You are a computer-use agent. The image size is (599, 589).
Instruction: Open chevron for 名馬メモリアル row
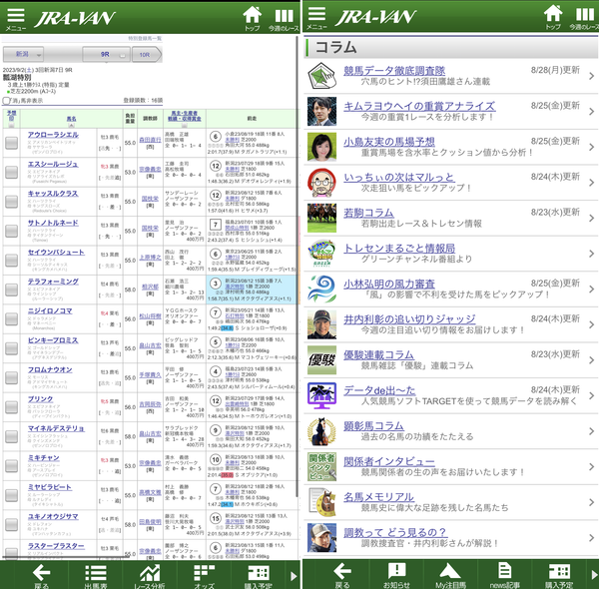click(x=591, y=502)
